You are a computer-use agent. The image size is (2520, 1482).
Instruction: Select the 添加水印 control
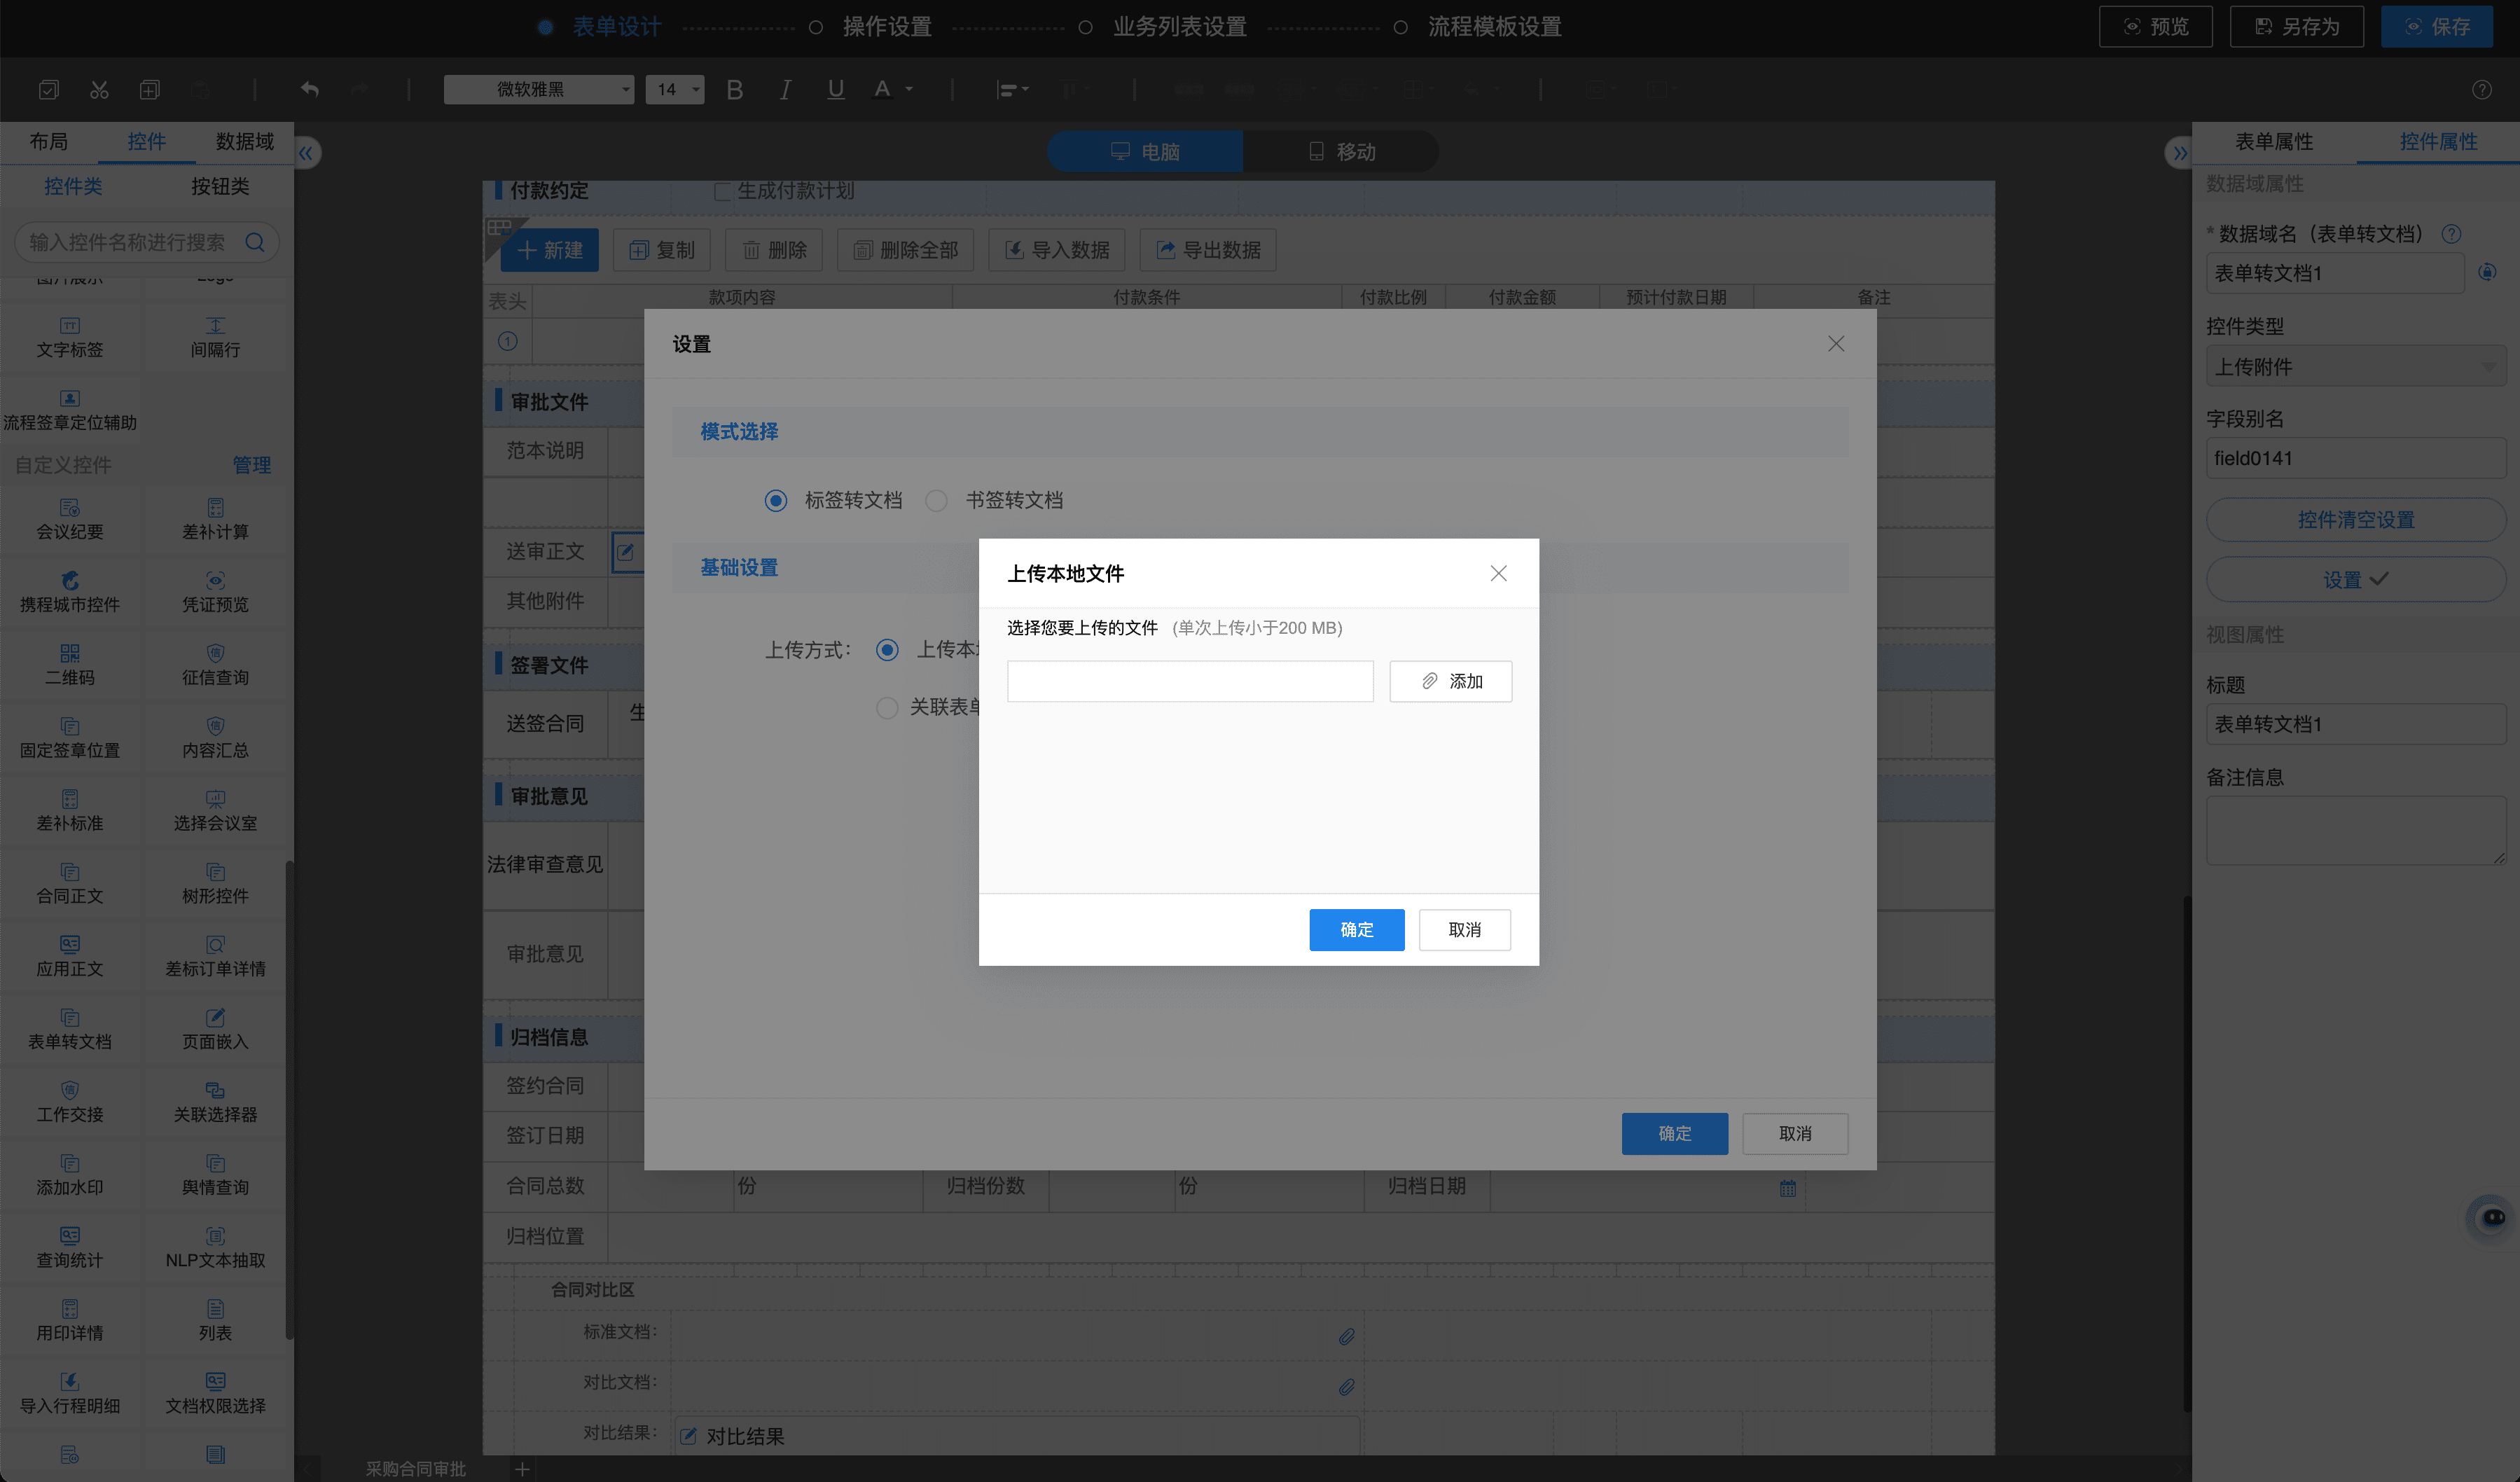tap(70, 1176)
